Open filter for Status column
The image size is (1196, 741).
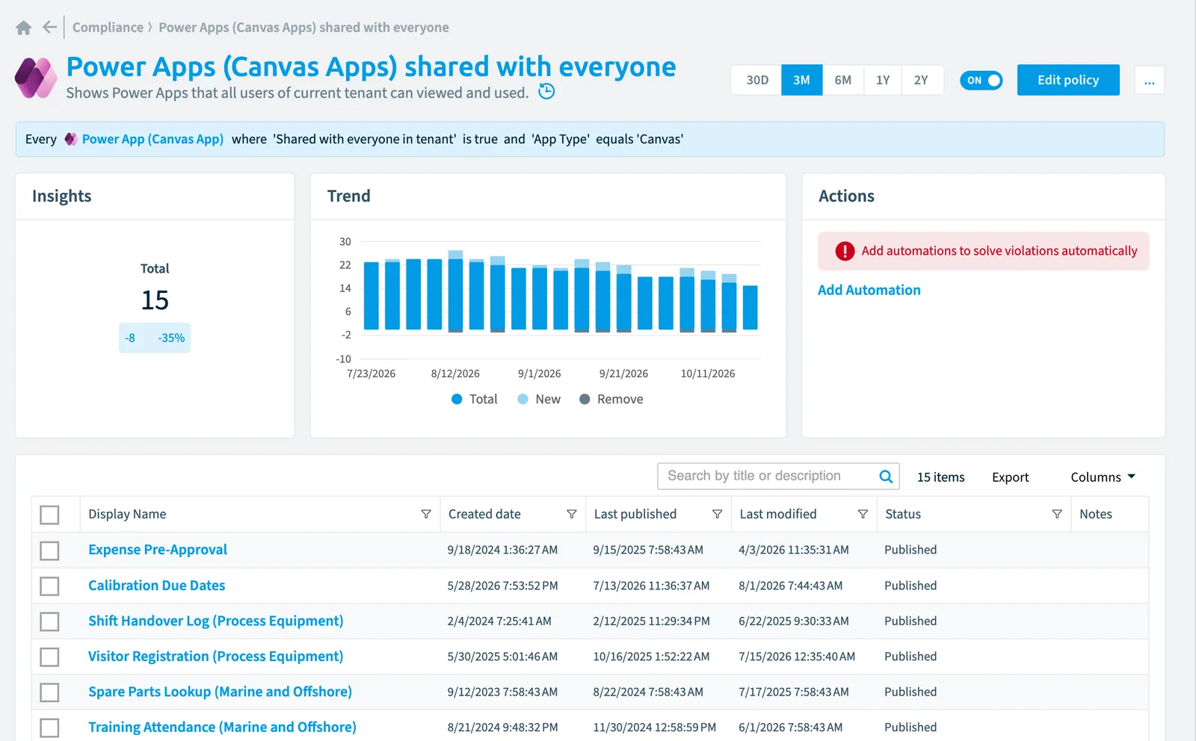[1057, 514]
